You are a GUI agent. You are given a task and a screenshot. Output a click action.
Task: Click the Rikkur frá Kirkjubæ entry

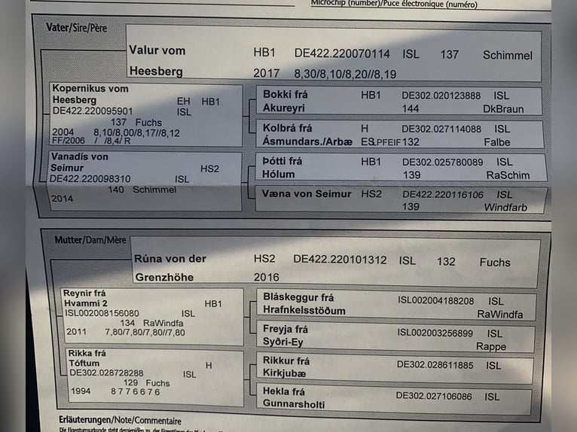(x=285, y=367)
